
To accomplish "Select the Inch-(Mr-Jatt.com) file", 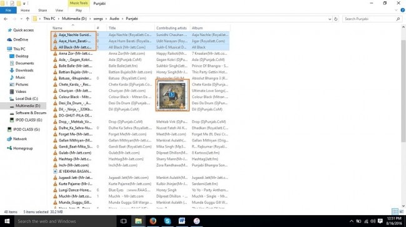I will [74, 165].
